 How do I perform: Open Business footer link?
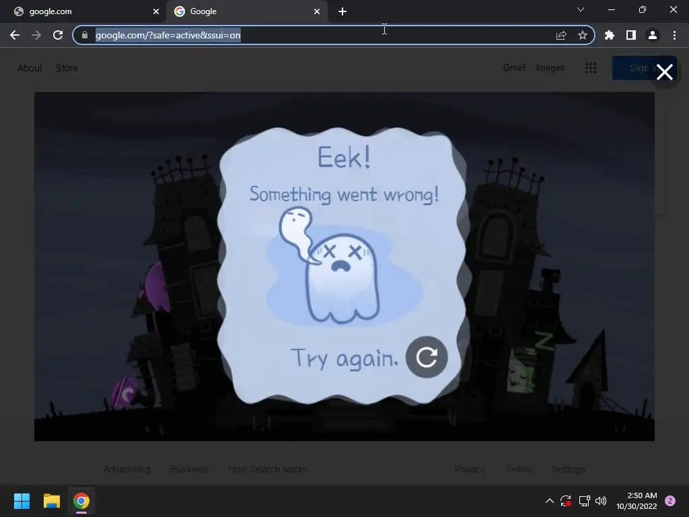coord(189,469)
